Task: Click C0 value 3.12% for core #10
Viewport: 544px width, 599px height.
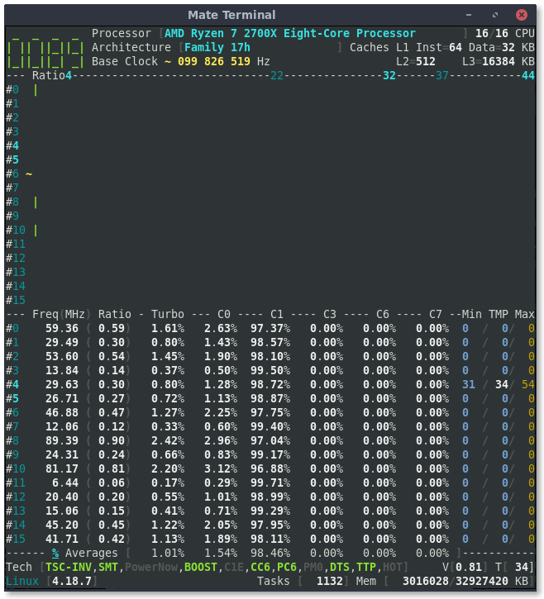Action: pos(221,468)
